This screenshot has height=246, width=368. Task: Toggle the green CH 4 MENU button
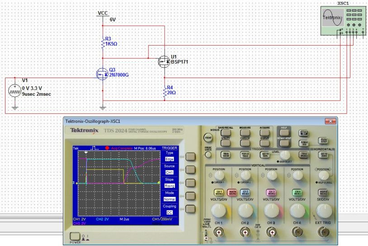click(x=297, y=193)
